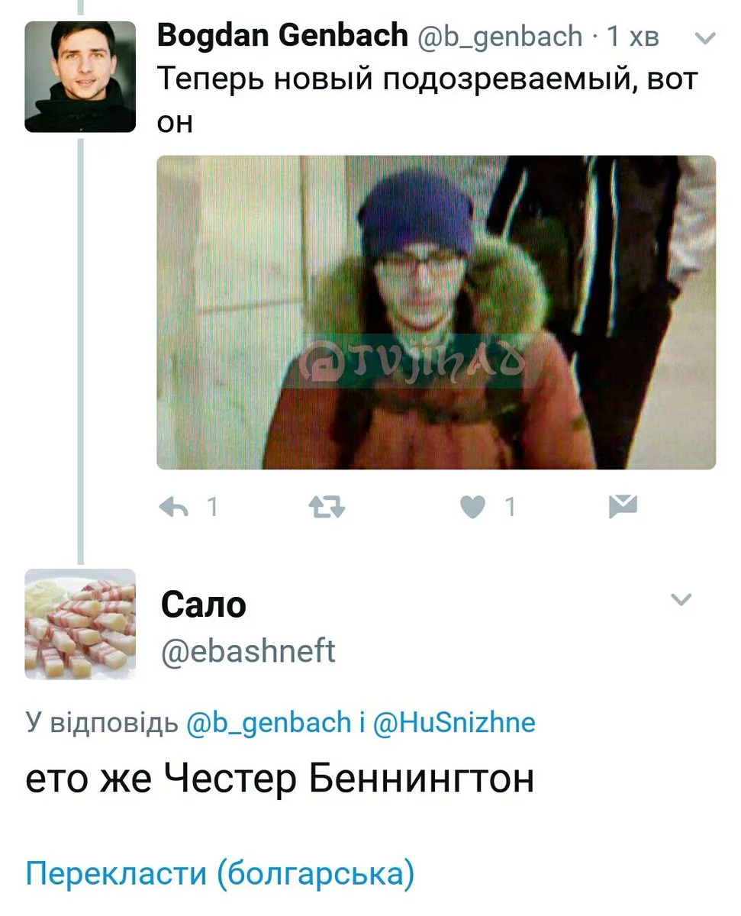Send tweet via direct message envelope icon
This screenshot has width=741, height=916.
[x=623, y=506]
